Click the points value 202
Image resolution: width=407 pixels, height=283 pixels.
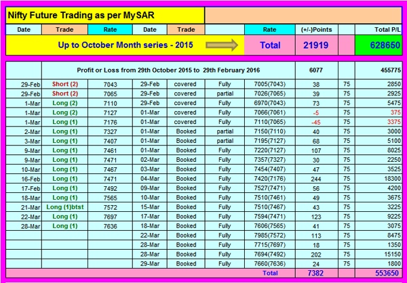(x=316, y=255)
